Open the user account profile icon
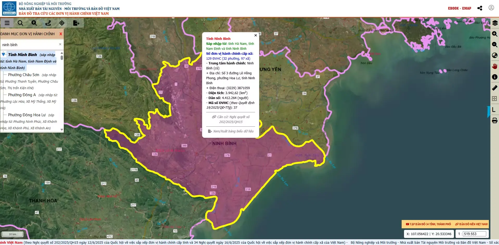Image resolution: width=499 pixels, height=245 pixels. (x=491, y=8)
